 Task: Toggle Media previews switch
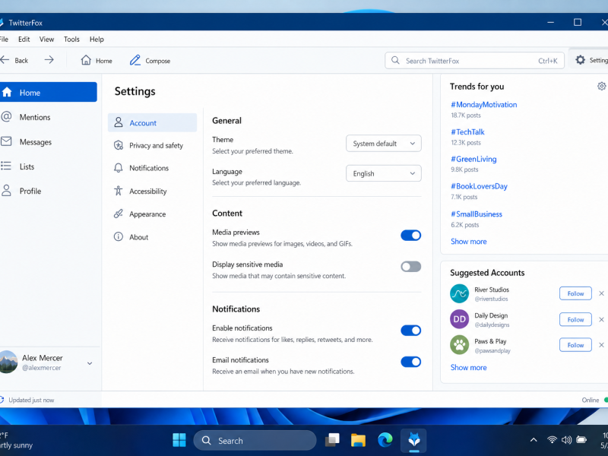point(410,236)
